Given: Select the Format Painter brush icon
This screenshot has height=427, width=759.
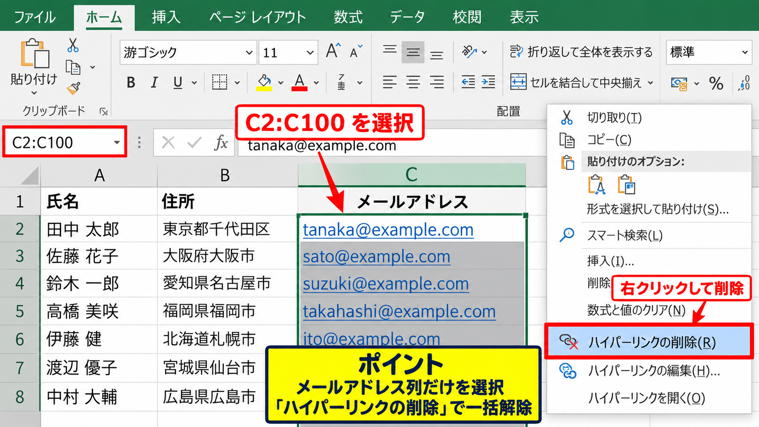Looking at the screenshot, I should 73,88.
